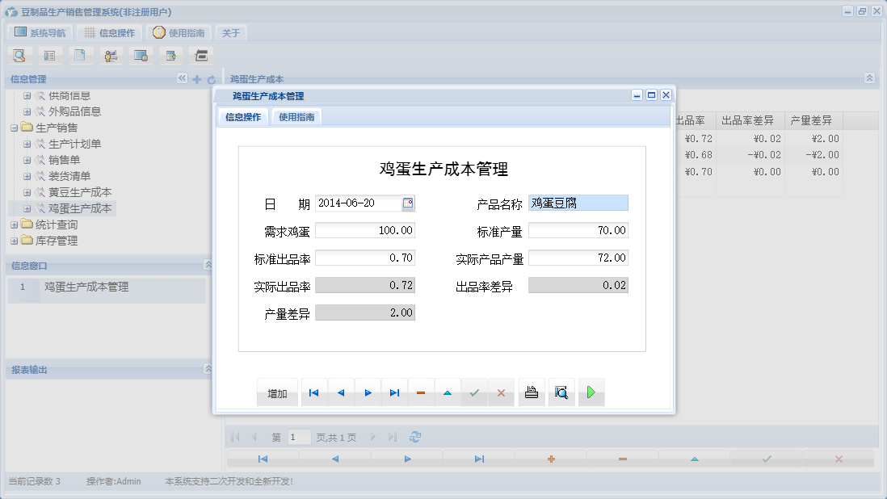The height and width of the screenshot is (499, 887).
Task: Cancel edits with the red X icon
Action: click(502, 392)
